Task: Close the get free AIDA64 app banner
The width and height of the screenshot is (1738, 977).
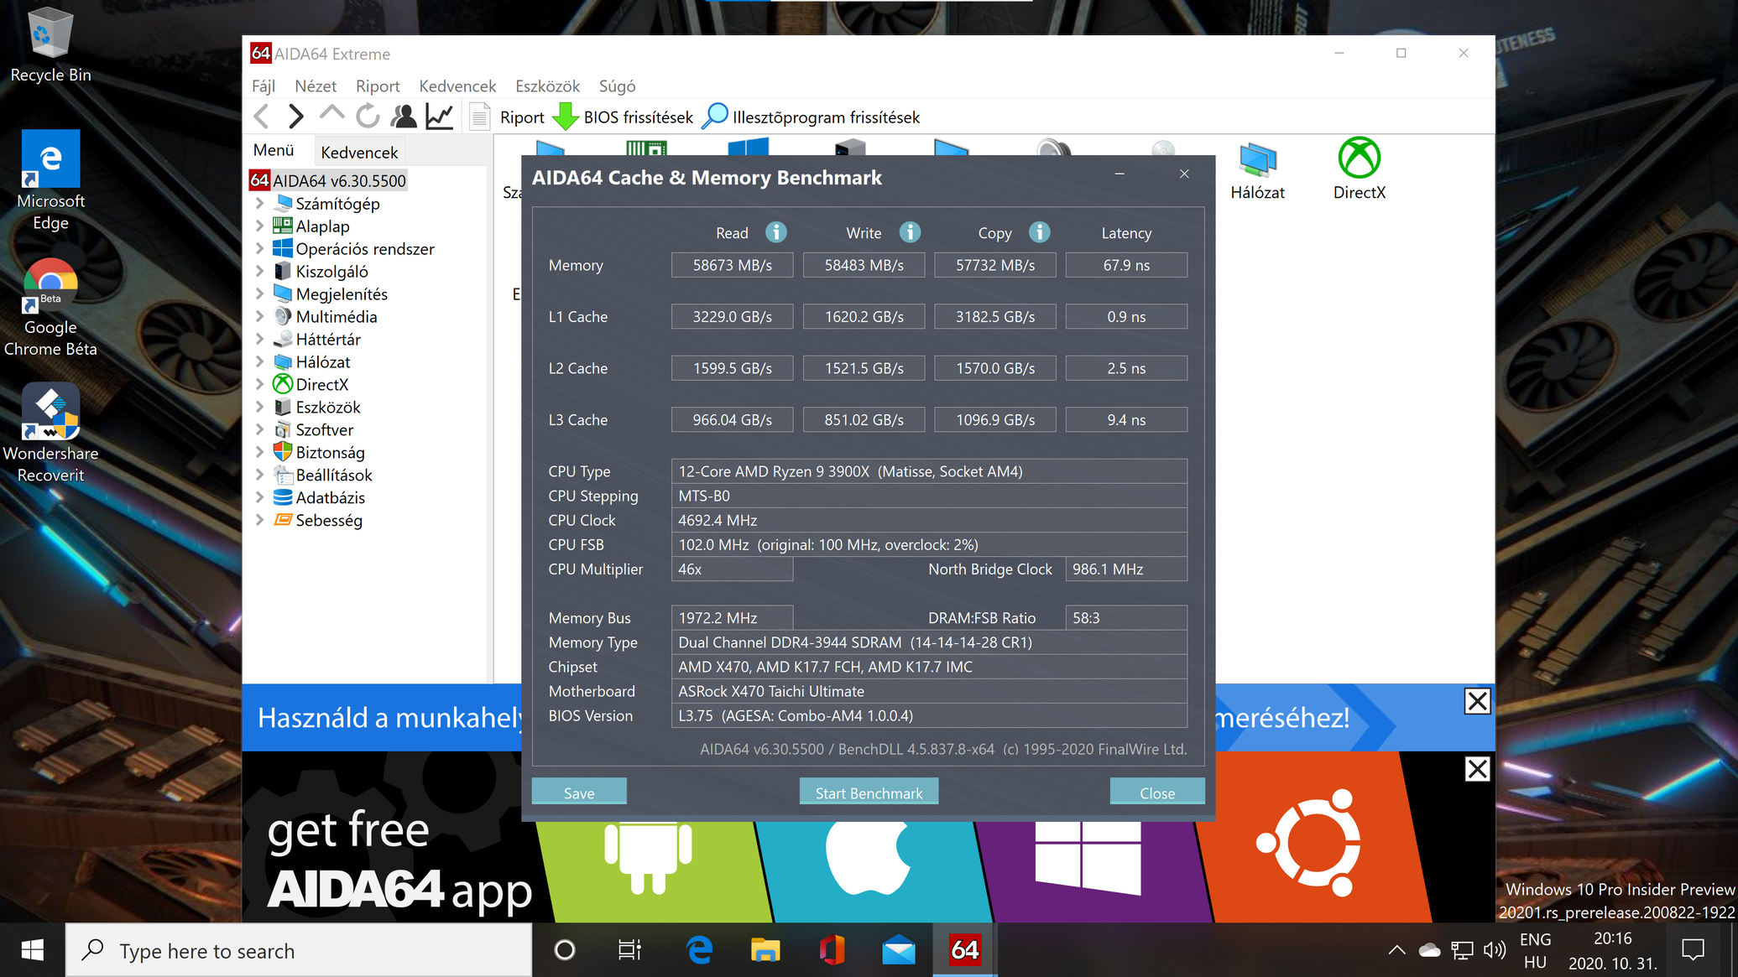Action: coord(1477,769)
